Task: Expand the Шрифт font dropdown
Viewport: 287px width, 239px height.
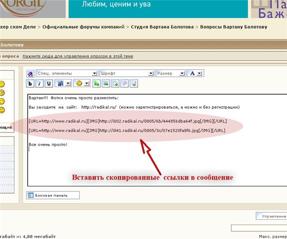Action: pyautogui.click(x=152, y=73)
